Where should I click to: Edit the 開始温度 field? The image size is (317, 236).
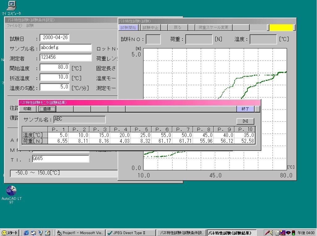(54, 67)
